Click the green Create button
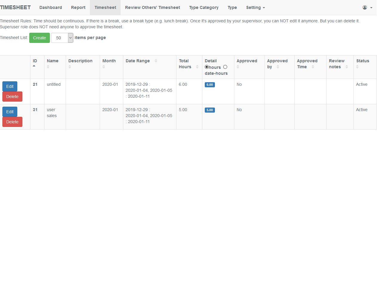 click(39, 38)
